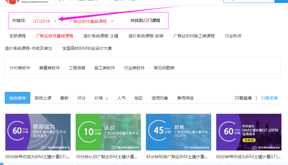Filter by 行业类软件

pyautogui.click(x=134, y=68)
